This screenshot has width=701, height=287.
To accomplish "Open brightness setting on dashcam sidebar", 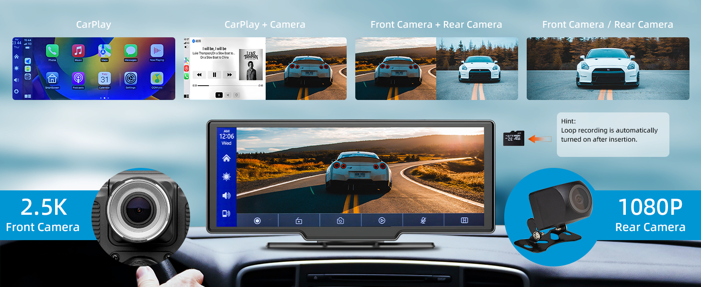I will (x=226, y=177).
